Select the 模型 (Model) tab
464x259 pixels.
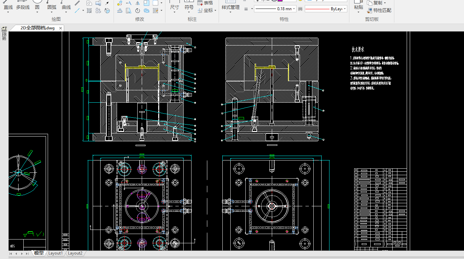[39, 253]
